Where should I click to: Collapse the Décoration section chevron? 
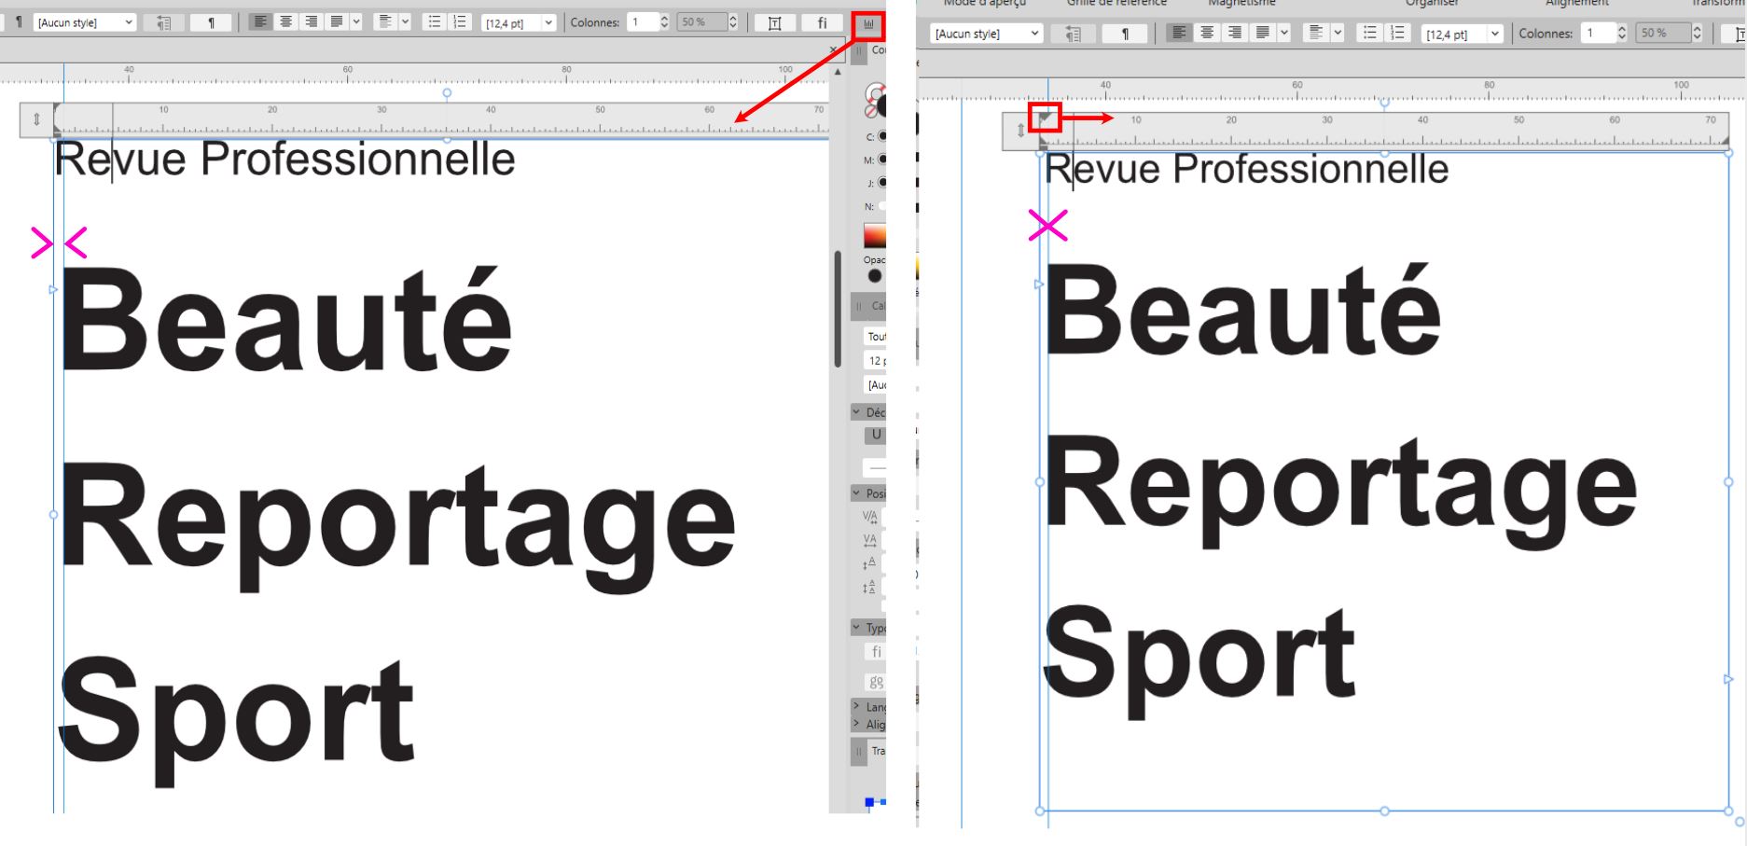(856, 411)
